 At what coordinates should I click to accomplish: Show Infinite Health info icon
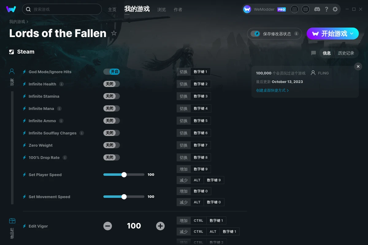coord(61,84)
